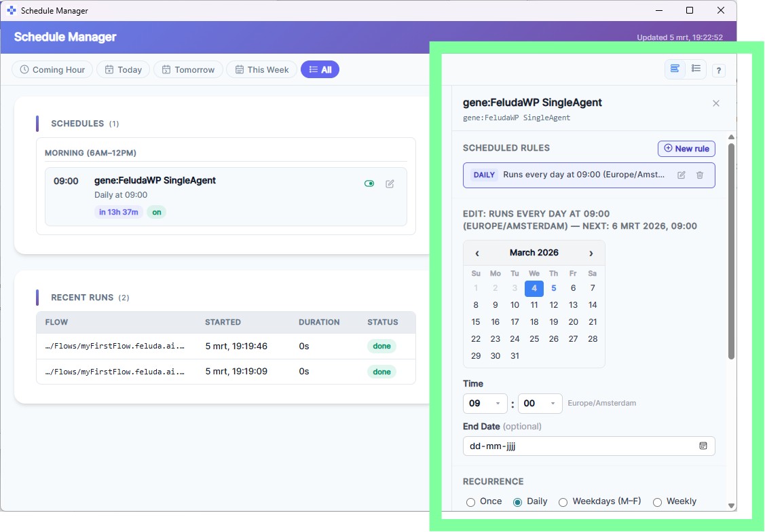Add a schedule with New rule
This screenshot has height=532, width=765.
[x=686, y=148]
